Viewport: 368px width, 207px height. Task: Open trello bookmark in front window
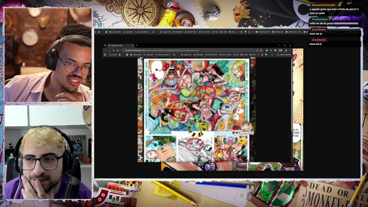click(x=253, y=55)
